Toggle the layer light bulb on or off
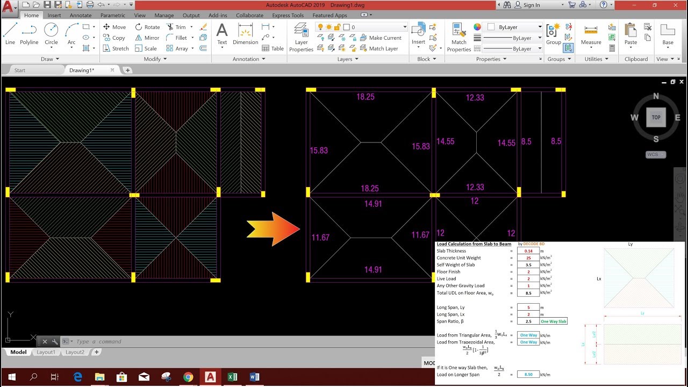This screenshot has height=387, width=688. click(x=320, y=26)
